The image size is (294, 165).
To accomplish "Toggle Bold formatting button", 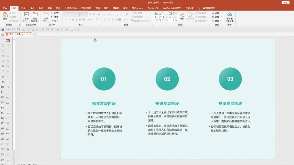I will [66, 20].
